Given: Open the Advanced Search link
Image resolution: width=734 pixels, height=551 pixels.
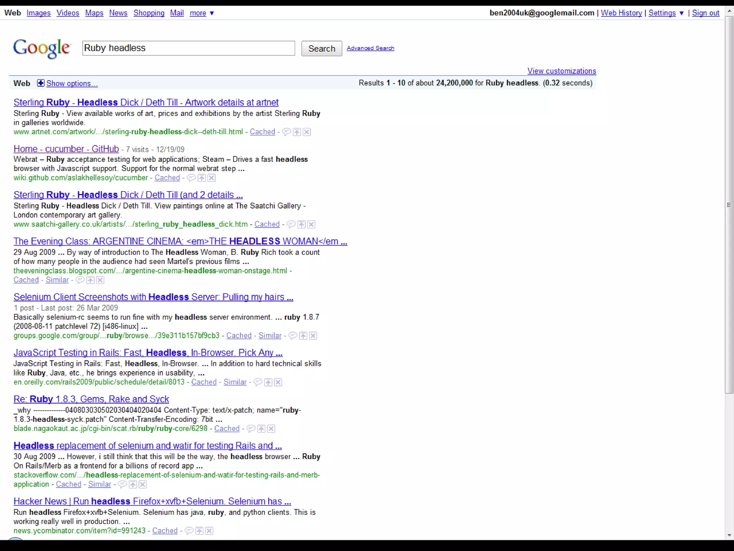Looking at the screenshot, I should (370, 48).
